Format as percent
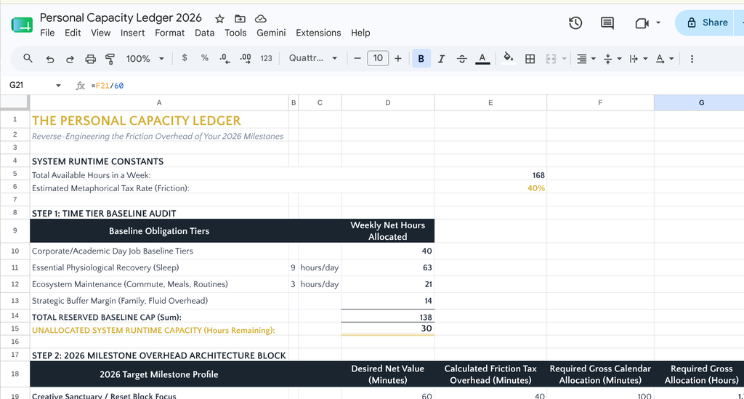 click(204, 58)
